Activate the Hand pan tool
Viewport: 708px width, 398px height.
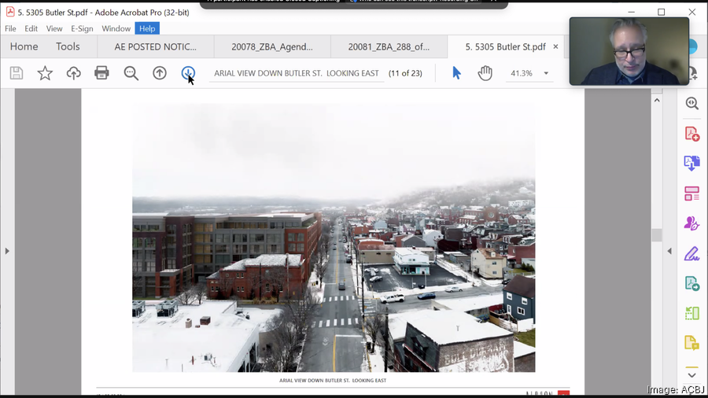point(485,73)
